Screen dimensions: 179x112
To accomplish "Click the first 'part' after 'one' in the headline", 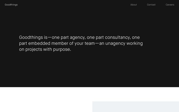I will coord(65,38).
